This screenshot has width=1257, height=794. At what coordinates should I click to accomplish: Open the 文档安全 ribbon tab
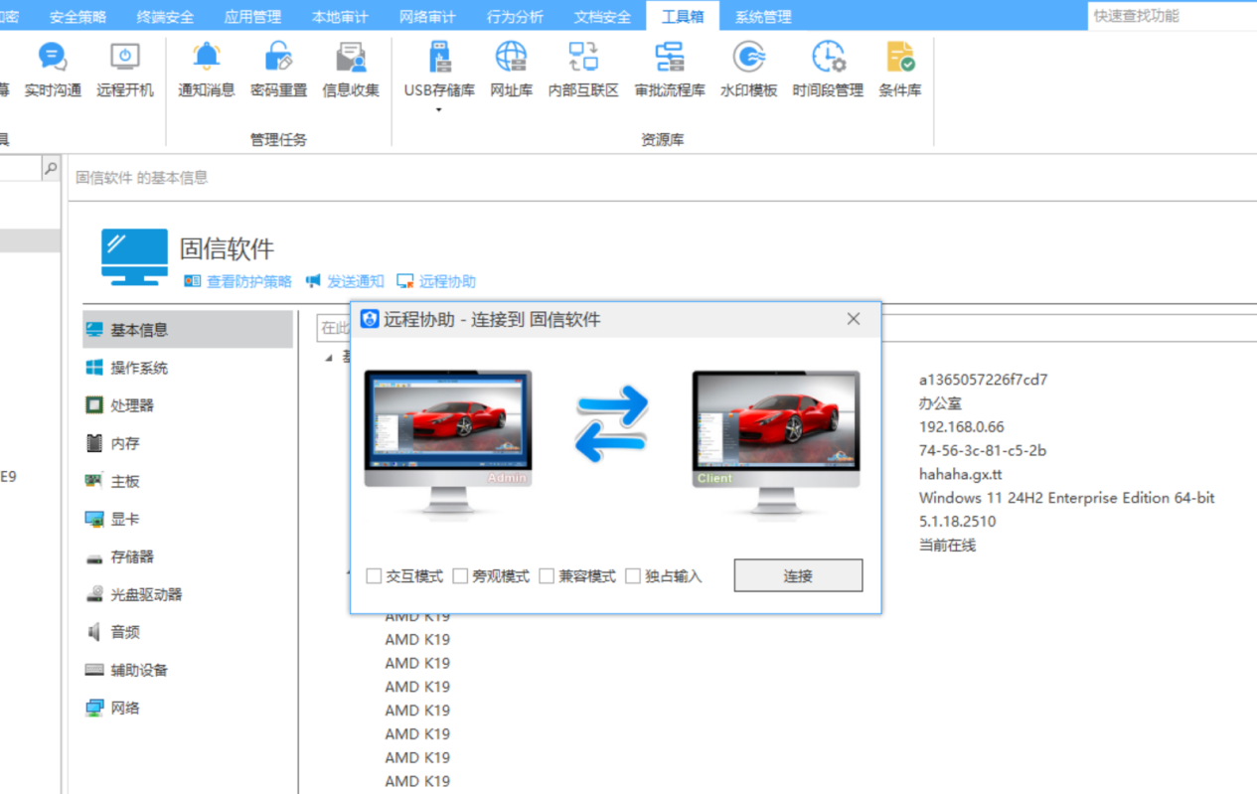coord(602,15)
